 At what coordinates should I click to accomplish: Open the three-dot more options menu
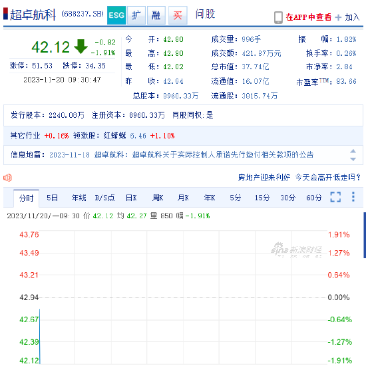pyautogui.click(x=353, y=197)
